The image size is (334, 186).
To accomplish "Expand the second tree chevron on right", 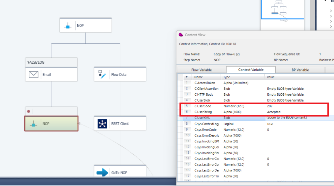I will 331,16.
